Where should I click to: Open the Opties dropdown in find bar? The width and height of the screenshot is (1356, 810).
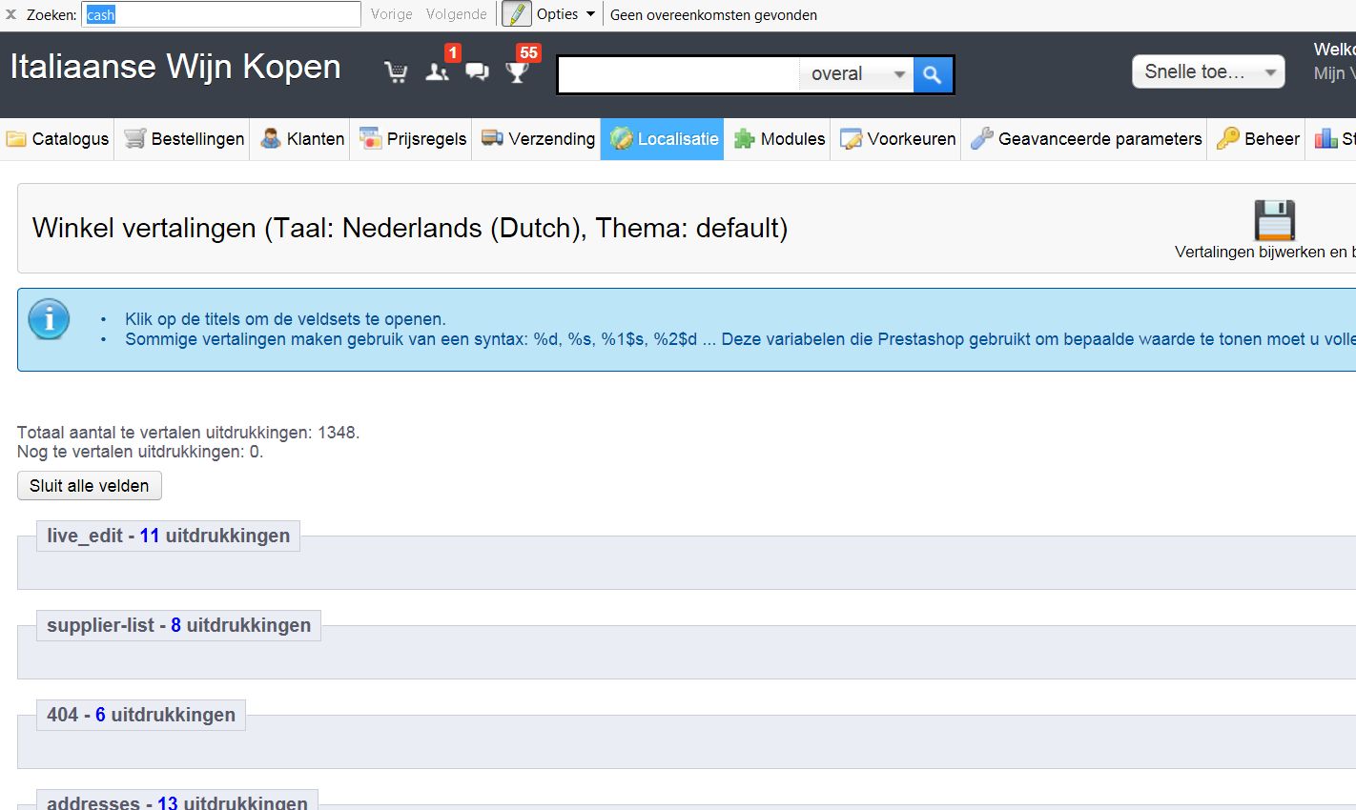pyautogui.click(x=565, y=14)
